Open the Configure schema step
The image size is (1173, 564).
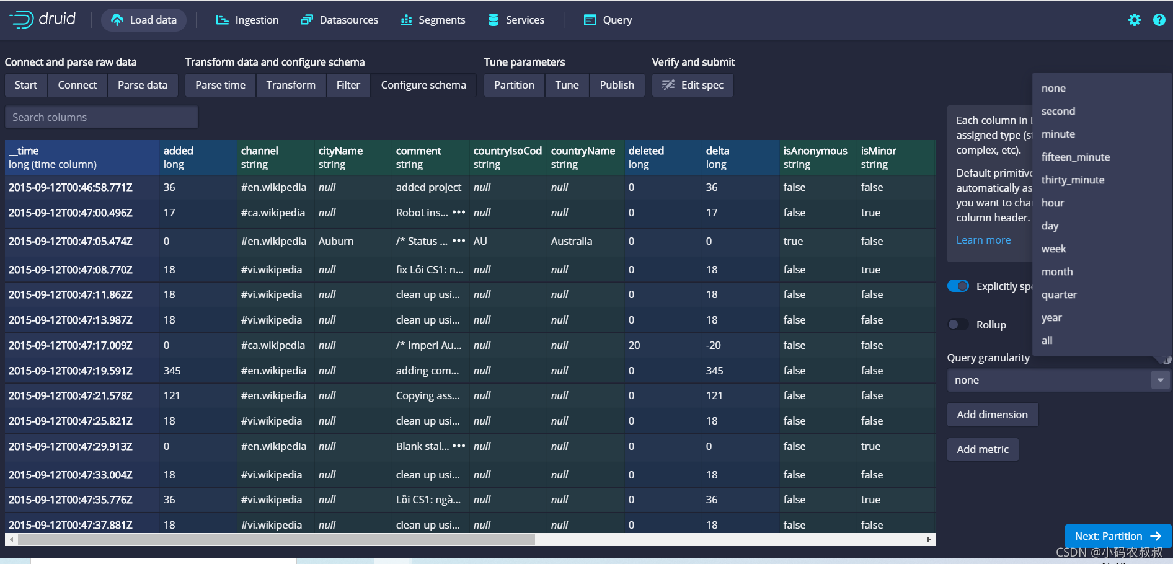tap(423, 85)
